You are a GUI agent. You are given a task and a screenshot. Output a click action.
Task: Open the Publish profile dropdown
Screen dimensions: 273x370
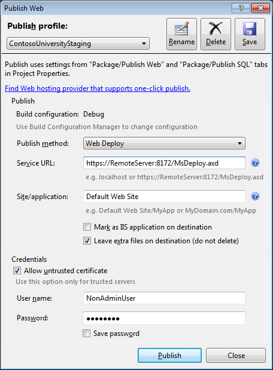tap(78, 44)
